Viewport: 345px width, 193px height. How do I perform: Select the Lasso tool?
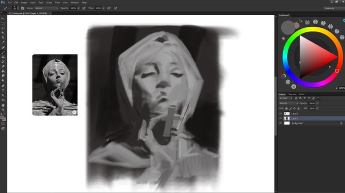3,28
